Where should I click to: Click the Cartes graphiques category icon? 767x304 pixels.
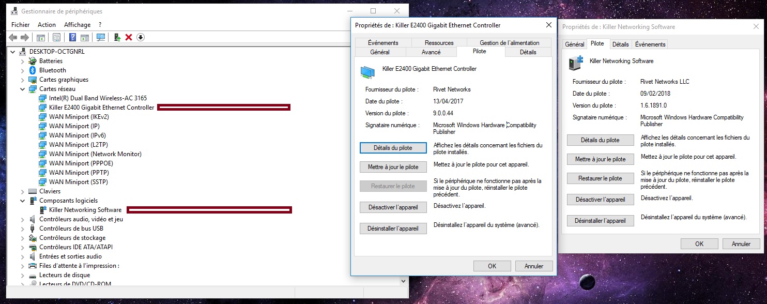click(33, 80)
